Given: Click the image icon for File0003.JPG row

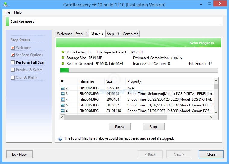Looking at the screenshot, I should pyautogui.click(x=63, y=94).
